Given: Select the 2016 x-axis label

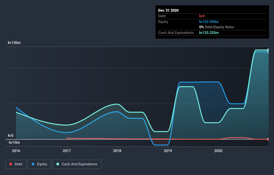Looking at the screenshot, I should click(x=16, y=151).
